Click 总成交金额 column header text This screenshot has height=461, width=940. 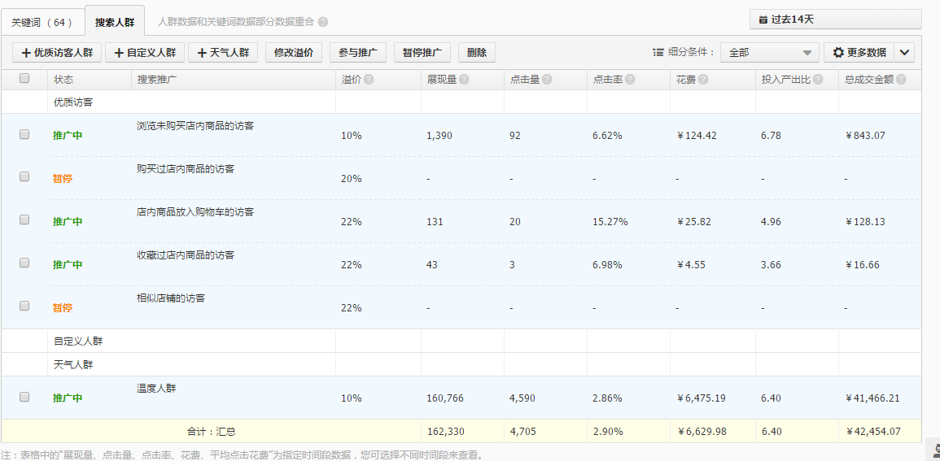pyautogui.click(x=869, y=80)
